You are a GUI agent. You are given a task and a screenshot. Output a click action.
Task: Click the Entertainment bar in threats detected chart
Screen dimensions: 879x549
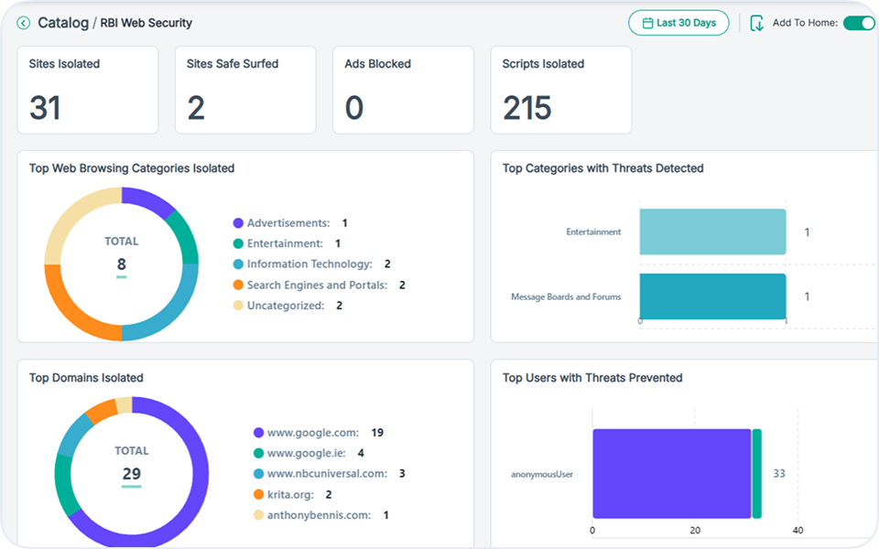pos(712,231)
